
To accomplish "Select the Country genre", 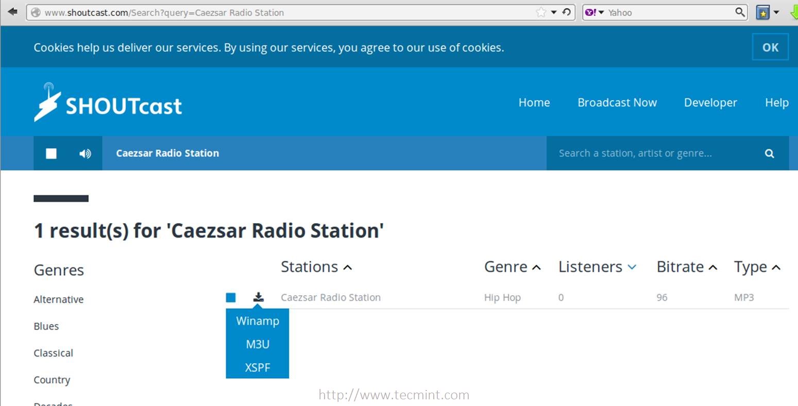I will click(52, 380).
